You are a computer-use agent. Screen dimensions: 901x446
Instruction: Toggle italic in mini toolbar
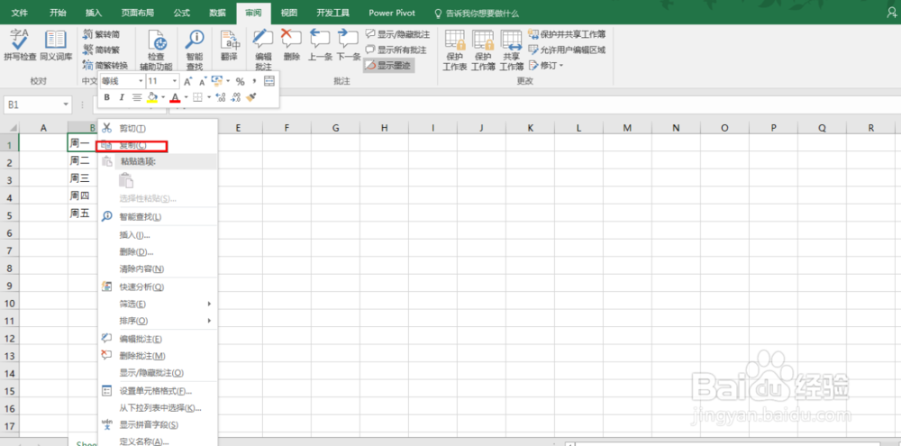(x=122, y=97)
